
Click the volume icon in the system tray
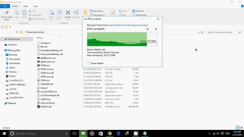pos(218,134)
